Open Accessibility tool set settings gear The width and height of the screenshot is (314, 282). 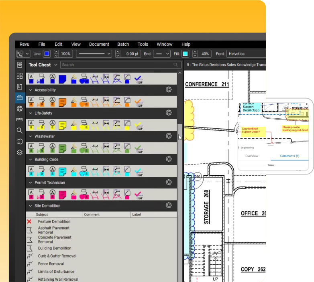169,89
